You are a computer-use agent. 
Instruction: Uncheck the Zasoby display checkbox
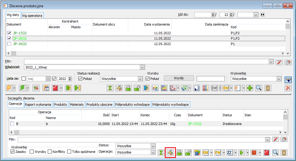[13, 152]
